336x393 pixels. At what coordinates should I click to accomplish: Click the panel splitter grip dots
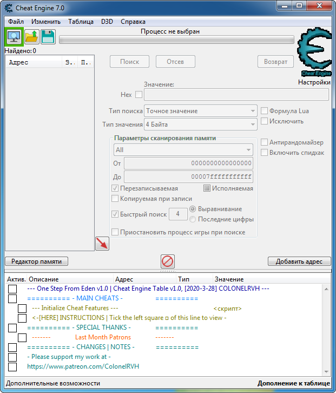(x=168, y=271)
